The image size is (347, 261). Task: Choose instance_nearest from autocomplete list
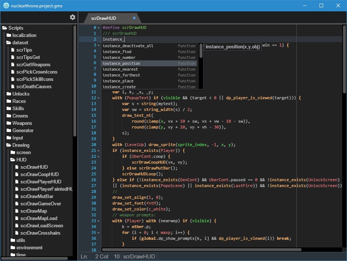pyautogui.click(x=149, y=69)
